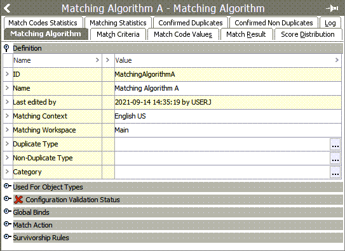Edit the Name value field
345x251 pixels.
point(227,89)
